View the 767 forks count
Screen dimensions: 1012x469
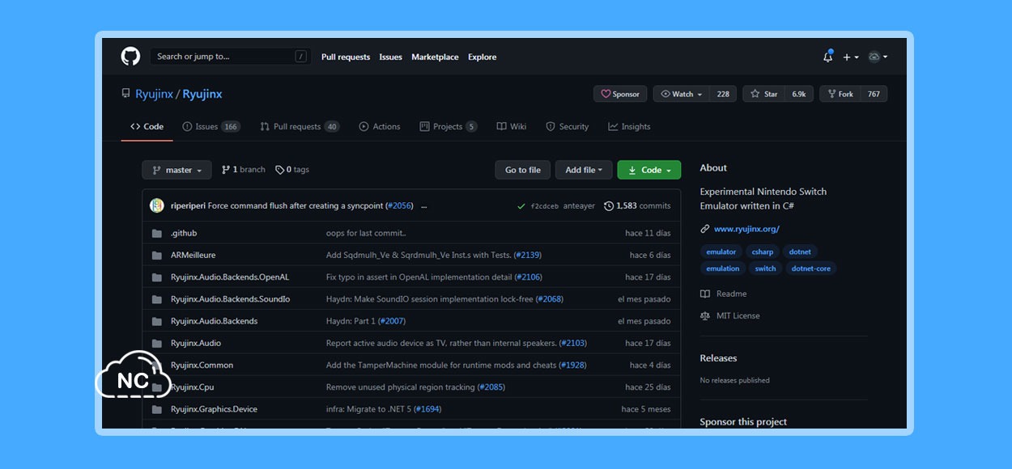pyautogui.click(x=874, y=94)
